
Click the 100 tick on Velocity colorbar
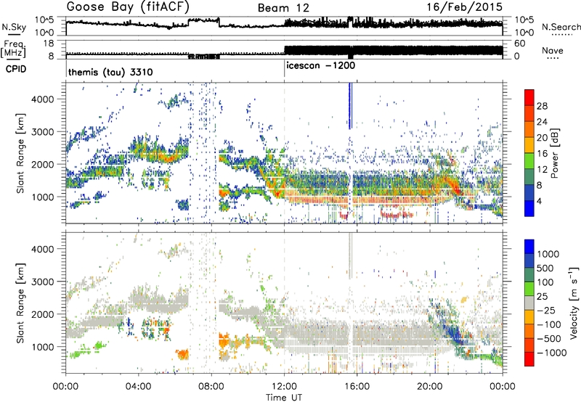(545, 282)
